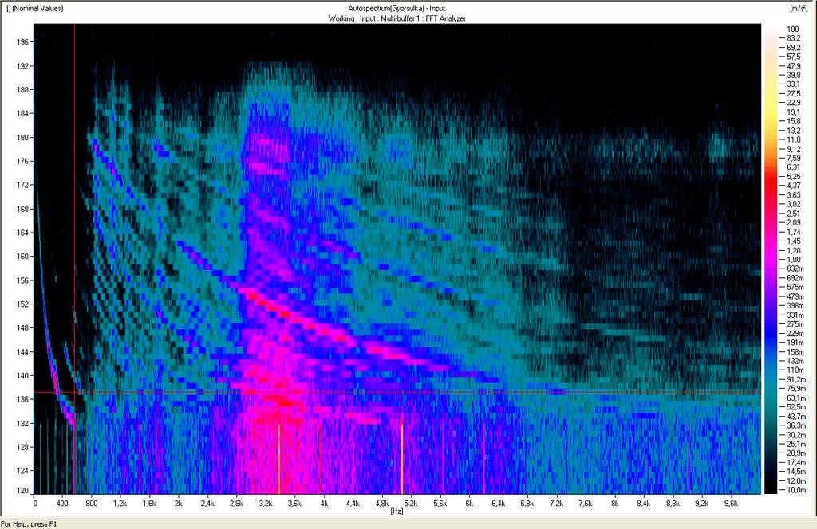Image resolution: width=817 pixels, height=529 pixels.
Task: Click the '[] (Nominal Values)' label
Action: pyautogui.click(x=34, y=8)
